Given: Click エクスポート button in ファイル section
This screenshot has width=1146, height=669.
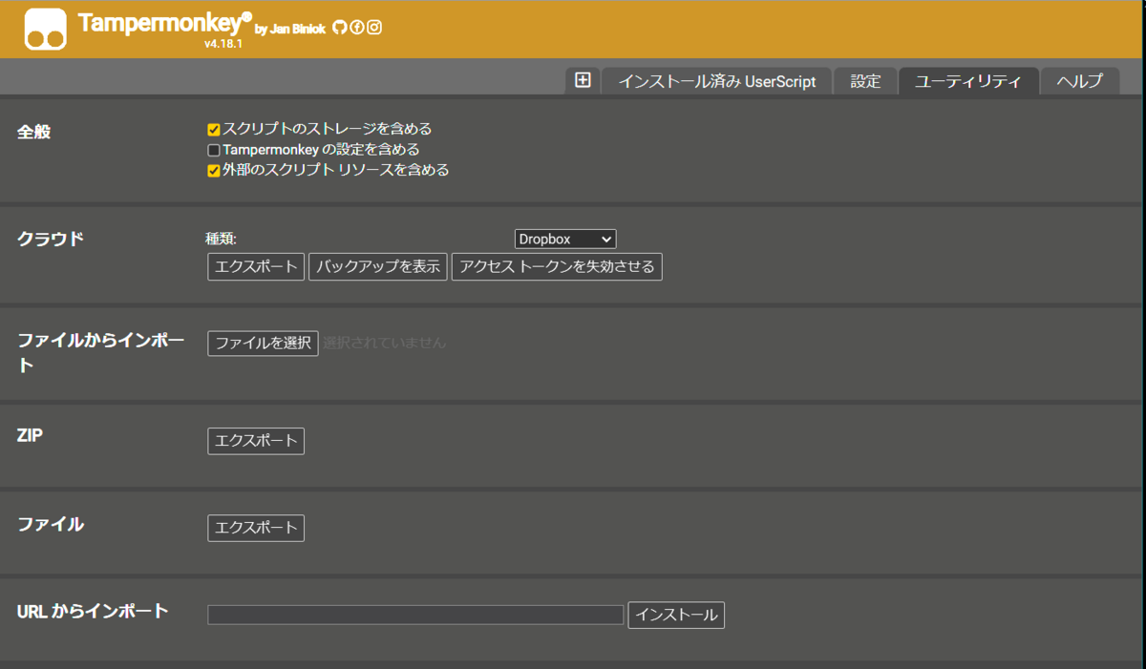Looking at the screenshot, I should (x=256, y=528).
